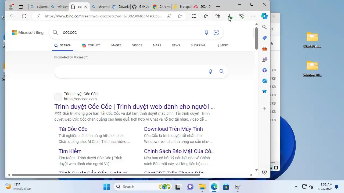Select the IMAGES search tab

click(x=116, y=45)
